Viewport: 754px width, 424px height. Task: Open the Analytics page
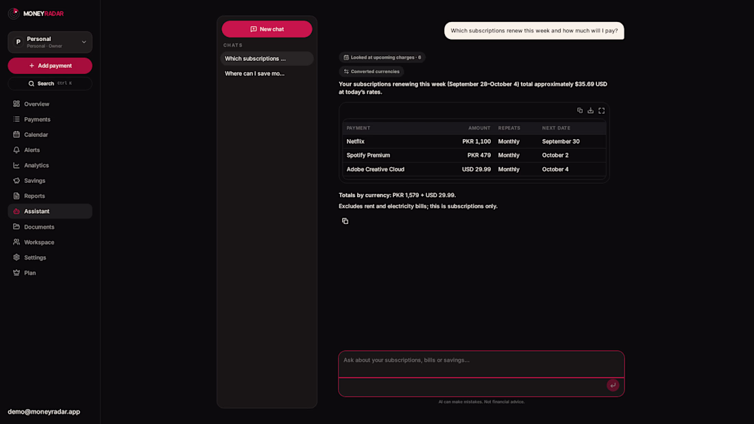(50, 165)
